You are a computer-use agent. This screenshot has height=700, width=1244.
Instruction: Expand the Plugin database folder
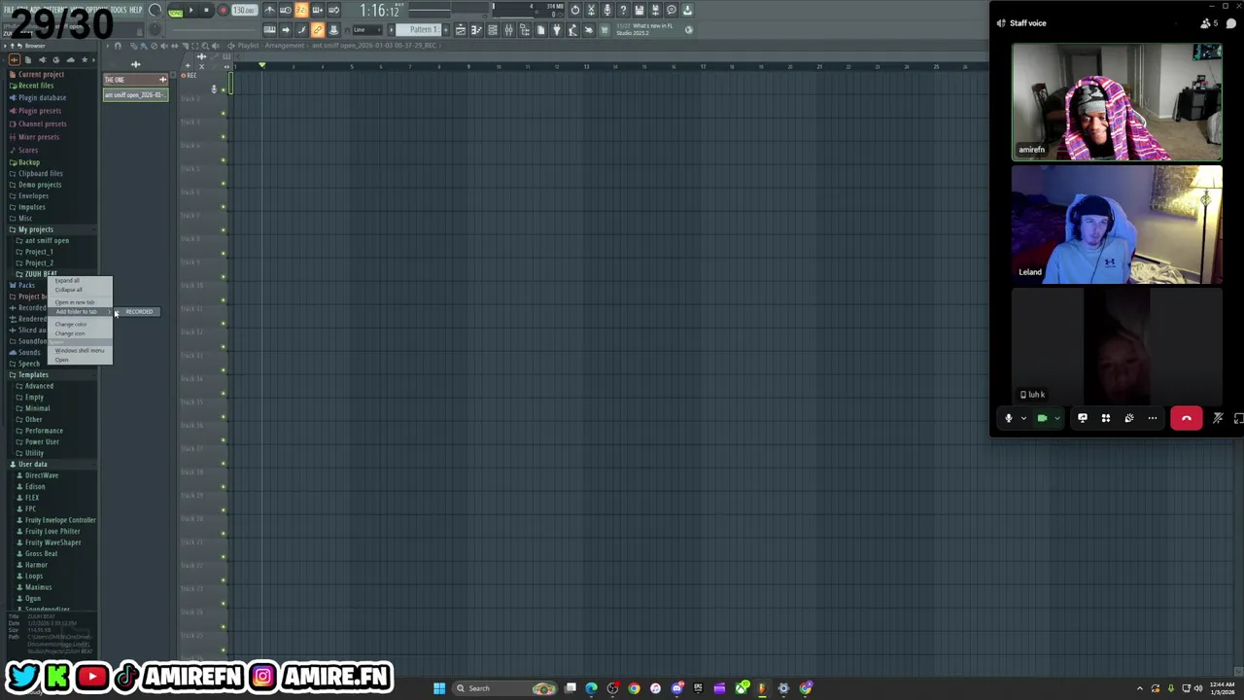(42, 97)
